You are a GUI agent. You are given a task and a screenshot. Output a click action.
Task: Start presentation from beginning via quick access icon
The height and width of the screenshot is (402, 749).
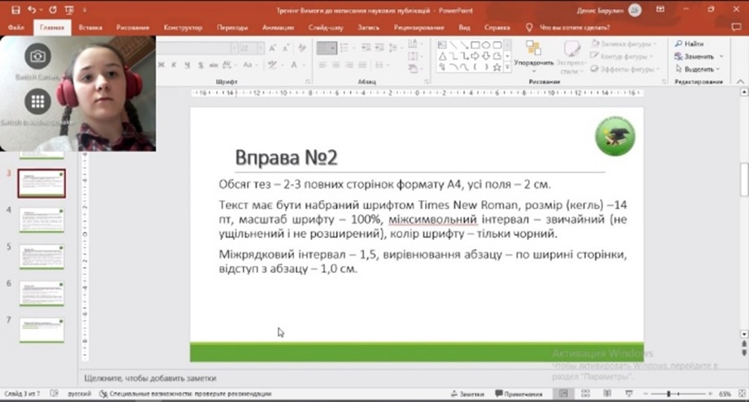point(69,10)
